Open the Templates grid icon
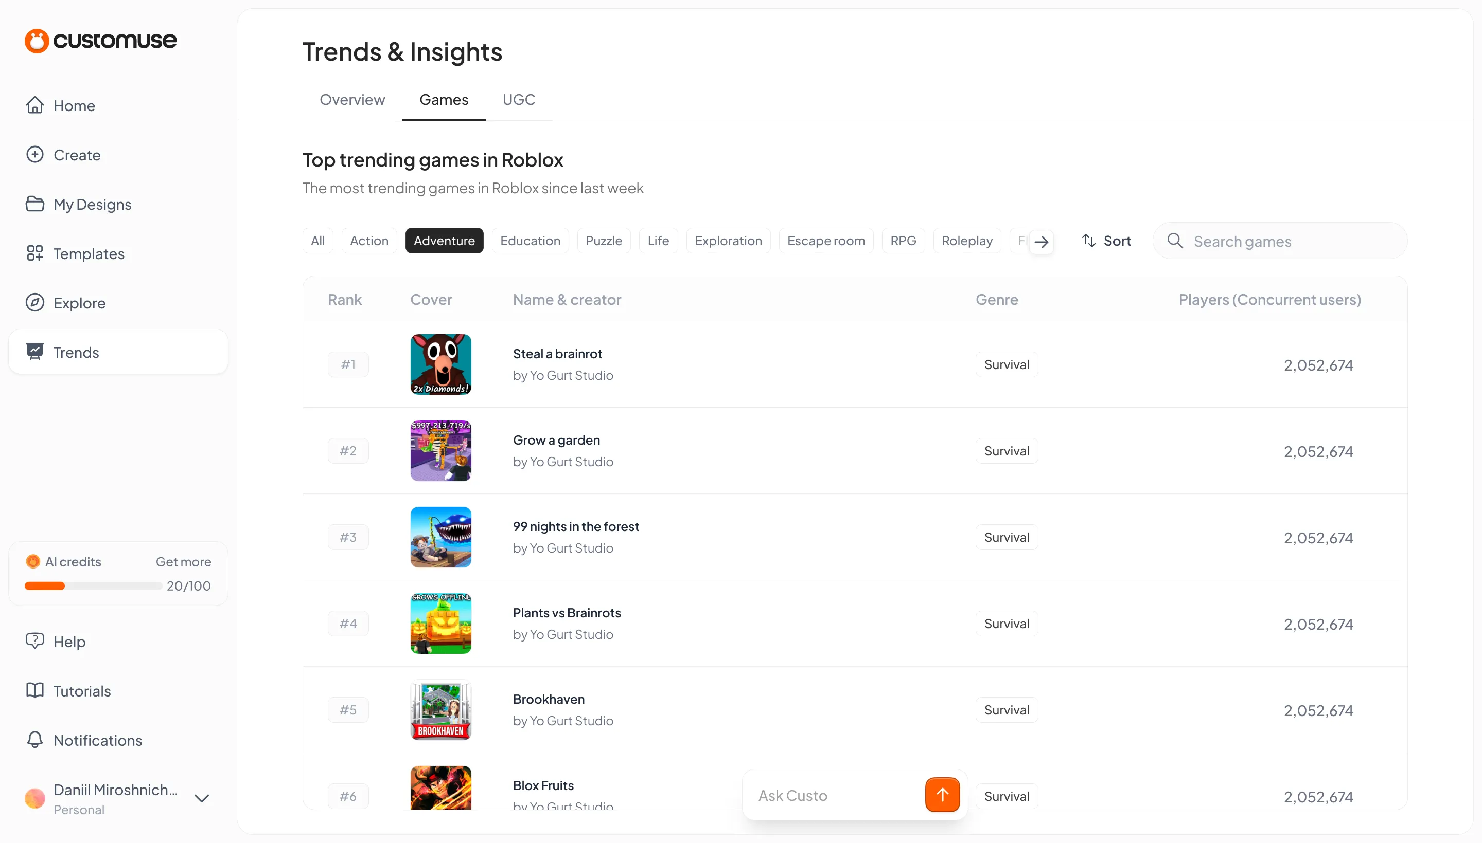The image size is (1482, 843). click(x=35, y=253)
